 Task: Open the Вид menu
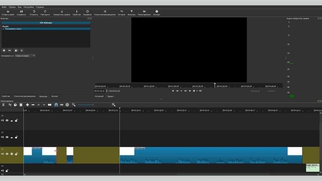pos(20,7)
